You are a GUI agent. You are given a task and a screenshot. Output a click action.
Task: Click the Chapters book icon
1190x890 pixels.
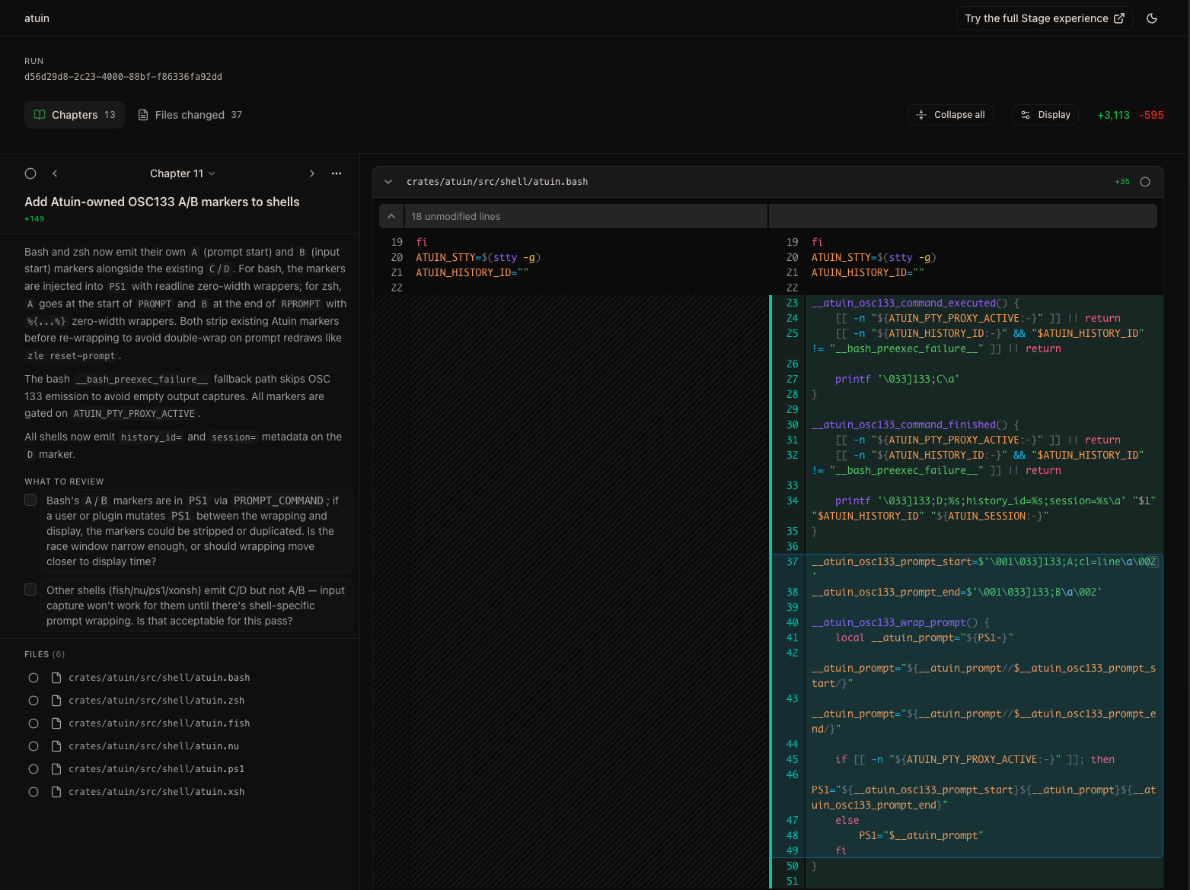[x=40, y=115]
